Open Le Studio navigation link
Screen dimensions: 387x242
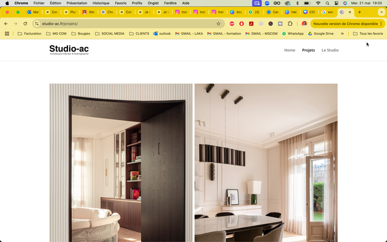(x=330, y=50)
